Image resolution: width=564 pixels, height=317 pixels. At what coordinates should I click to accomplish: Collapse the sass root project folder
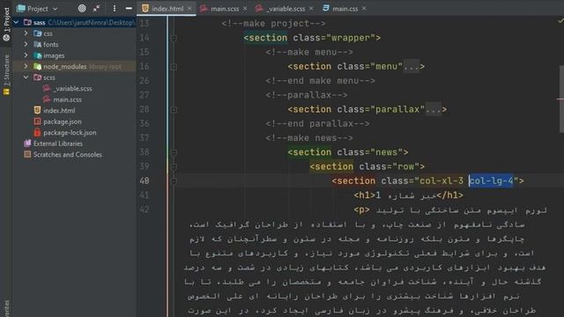tap(16, 22)
